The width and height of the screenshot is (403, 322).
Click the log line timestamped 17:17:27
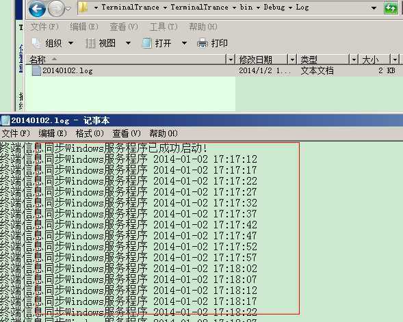(129, 192)
